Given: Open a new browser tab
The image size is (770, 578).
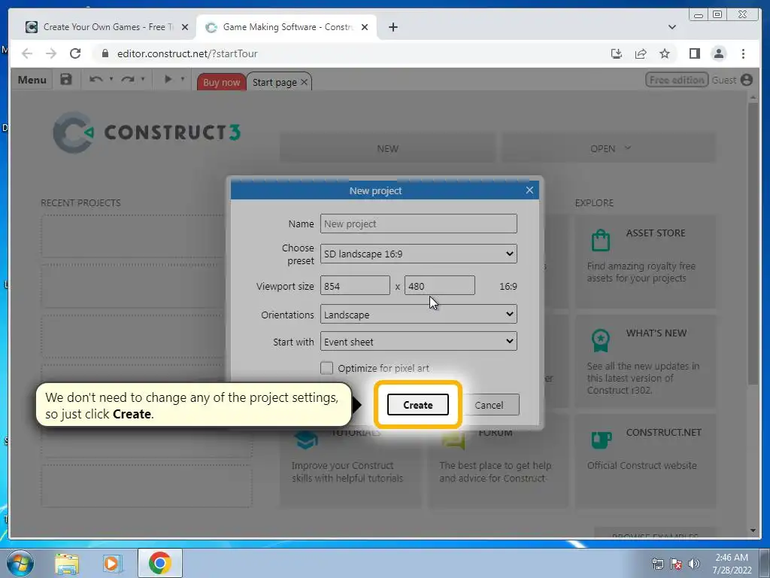Looking at the screenshot, I should [x=393, y=27].
